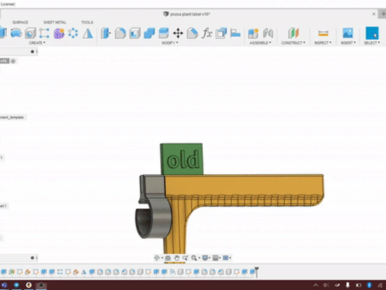Open the CONSTRUCT dropdown menu
The width and height of the screenshot is (386, 290).
pyautogui.click(x=293, y=43)
